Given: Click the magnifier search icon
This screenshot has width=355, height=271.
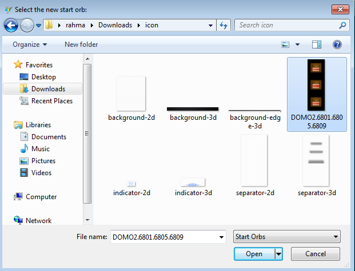Looking at the screenshot, I should [x=342, y=25].
